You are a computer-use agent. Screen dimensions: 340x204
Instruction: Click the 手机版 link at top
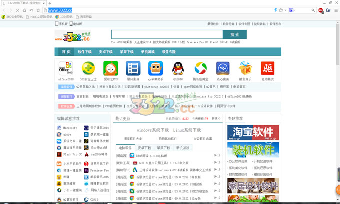[61, 24]
